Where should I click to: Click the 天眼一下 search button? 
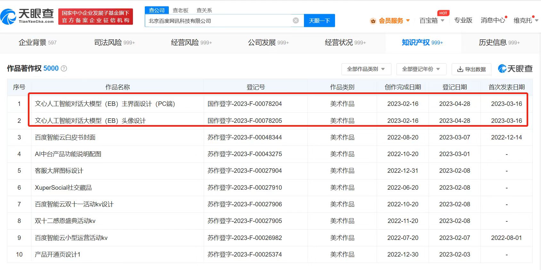[319, 20]
